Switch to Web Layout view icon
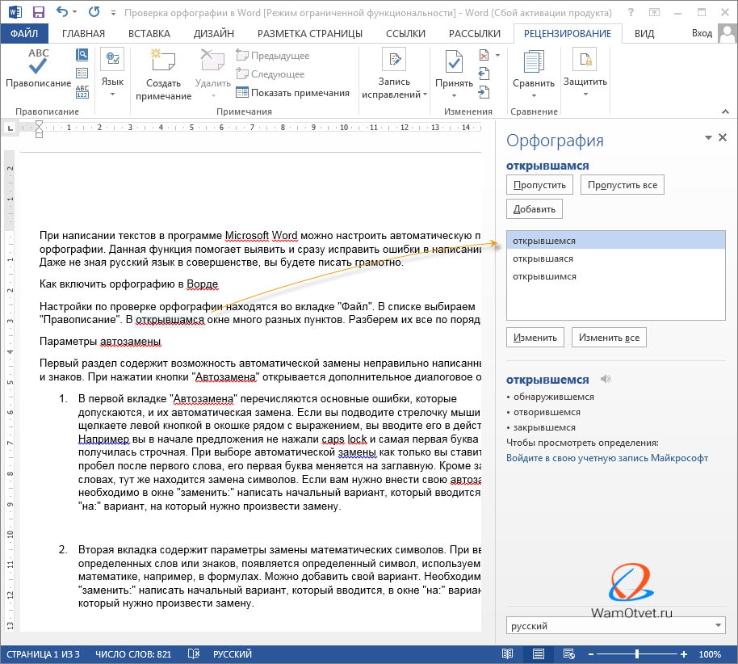This screenshot has height=664, width=738. tap(569, 654)
